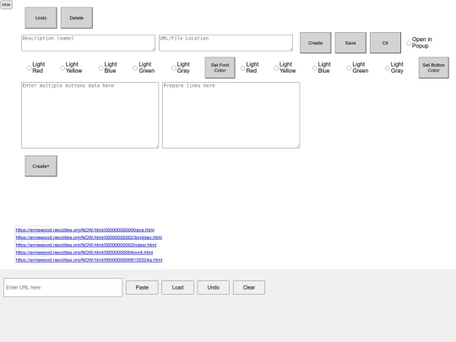Viewport: 456px width, 342px height.
Task: Select Light Green in the font color group
Action: click(135, 68)
